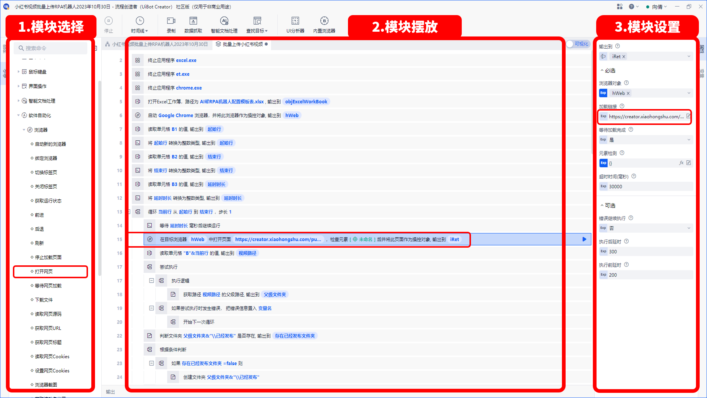The width and height of the screenshot is (707, 398).
Task: Open the 查找目标 find target tool
Action: (257, 25)
